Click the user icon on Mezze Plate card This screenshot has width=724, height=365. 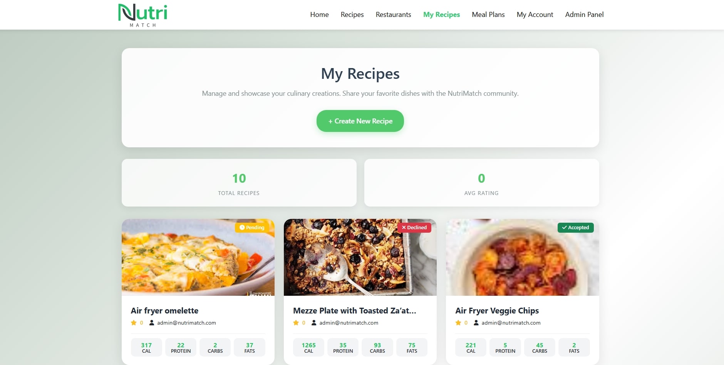click(x=314, y=323)
